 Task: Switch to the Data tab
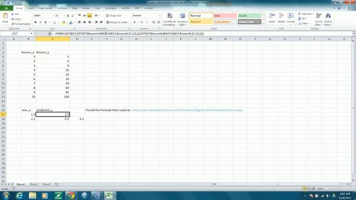click(75, 8)
